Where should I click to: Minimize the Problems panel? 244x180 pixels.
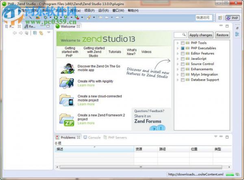[x=221, y=137]
